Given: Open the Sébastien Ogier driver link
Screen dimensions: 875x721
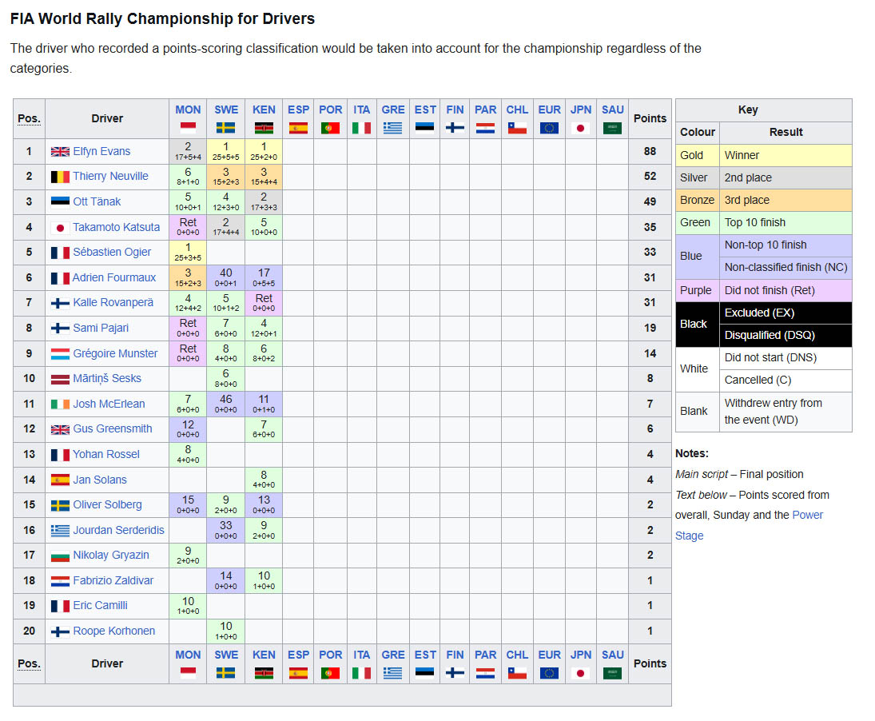Looking at the screenshot, I should [x=112, y=252].
